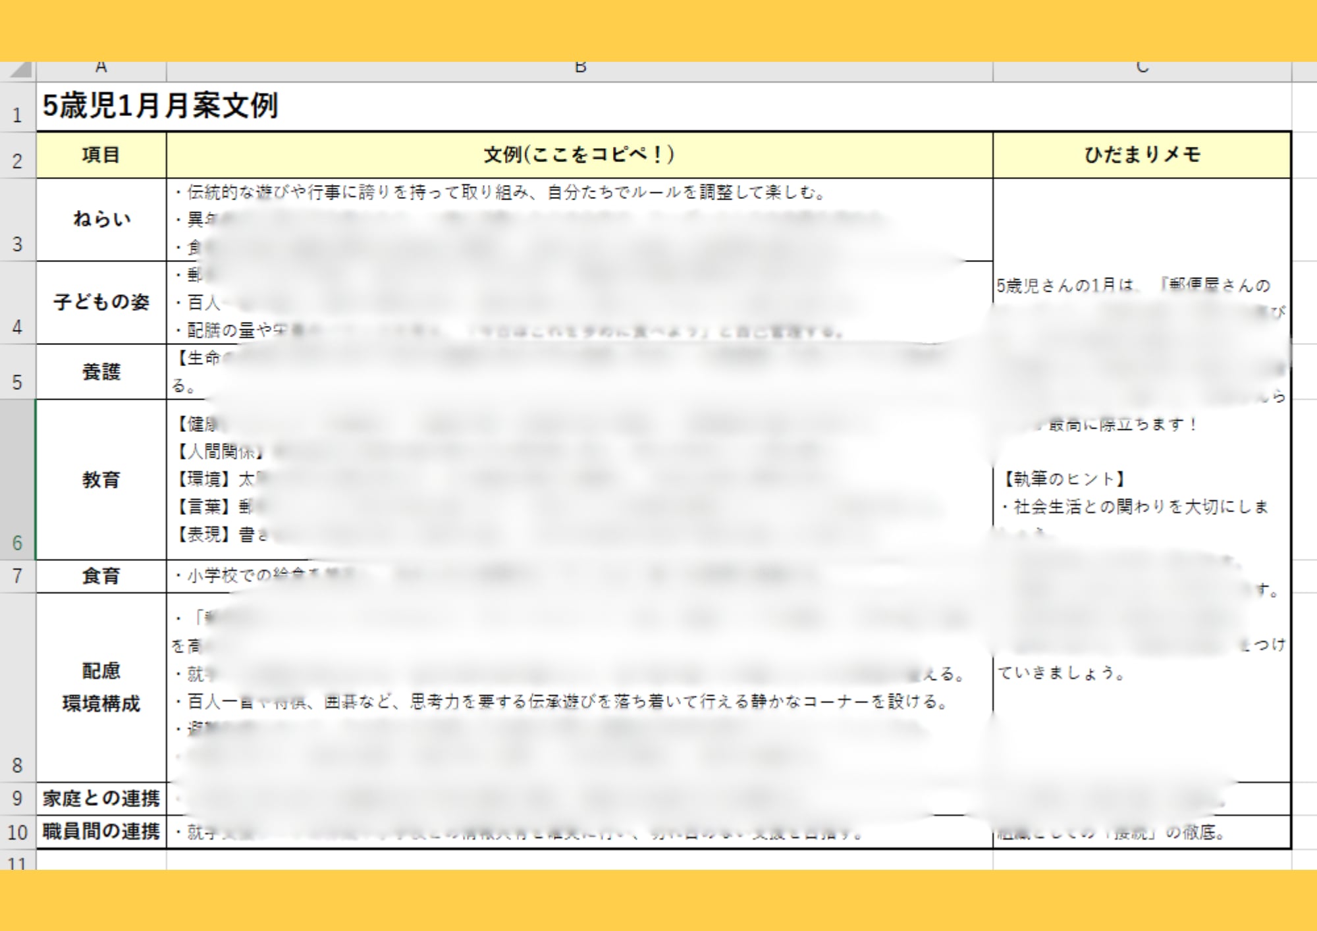Image resolution: width=1317 pixels, height=931 pixels.
Task: Click the 項目 header cell
Action: pyautogui.click(x=101, y=155)
